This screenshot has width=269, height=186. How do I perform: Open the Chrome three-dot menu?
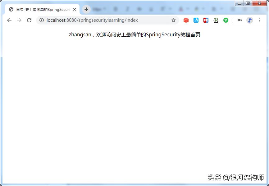click(260, 20)
